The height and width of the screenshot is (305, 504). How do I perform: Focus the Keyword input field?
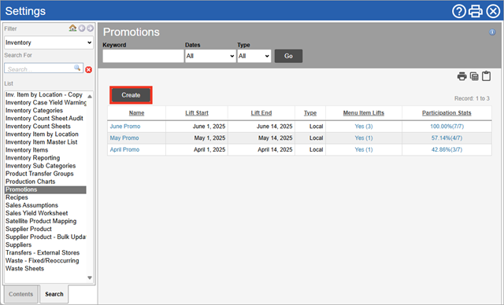[x=143, y=56]
